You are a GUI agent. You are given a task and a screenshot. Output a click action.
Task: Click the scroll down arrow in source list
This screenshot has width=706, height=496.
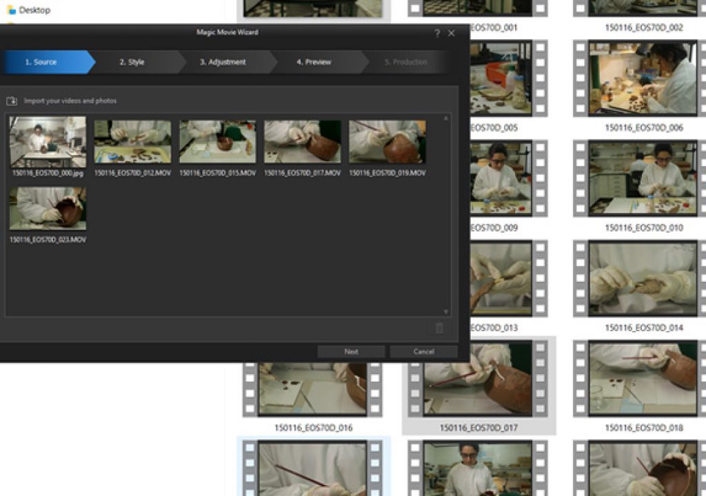pyautogui.click(x=446, y=311)
